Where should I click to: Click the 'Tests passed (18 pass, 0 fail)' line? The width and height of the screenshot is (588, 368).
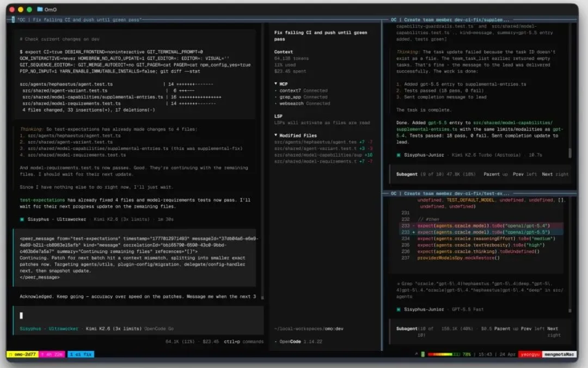tap(440, 90)
